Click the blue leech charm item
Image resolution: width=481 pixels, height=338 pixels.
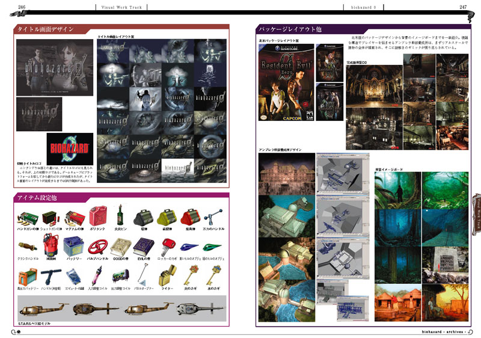pyautogui.click(x=189, y=247)
